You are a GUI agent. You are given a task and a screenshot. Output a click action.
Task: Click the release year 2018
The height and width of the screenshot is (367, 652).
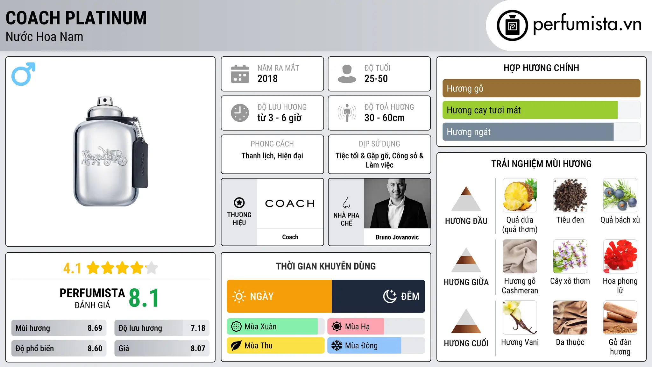(267, 79)
